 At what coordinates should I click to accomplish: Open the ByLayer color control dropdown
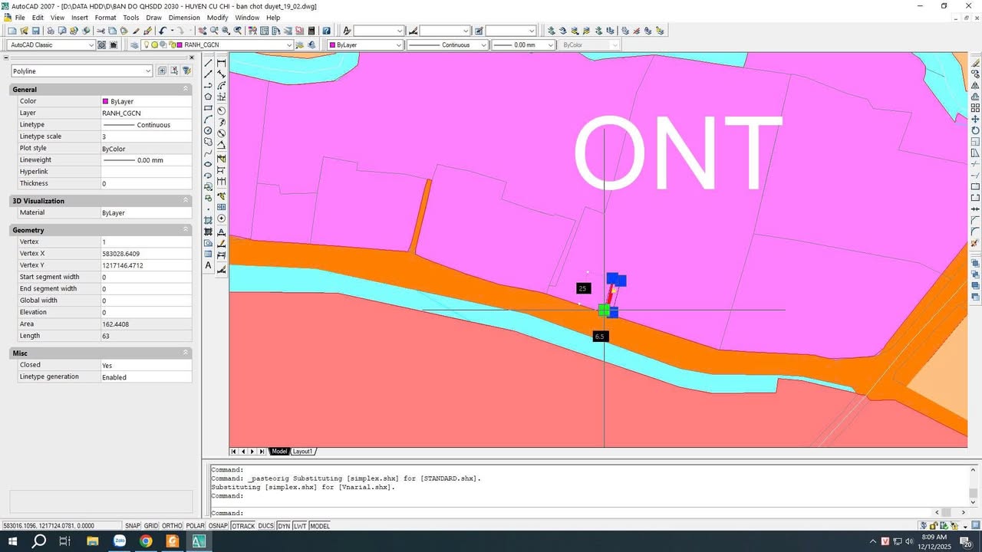click(398, 44)
